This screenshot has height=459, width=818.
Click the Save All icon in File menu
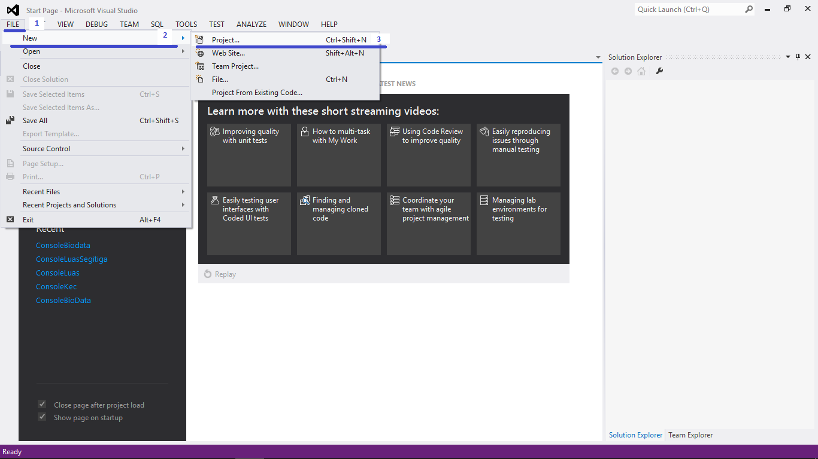10,120
